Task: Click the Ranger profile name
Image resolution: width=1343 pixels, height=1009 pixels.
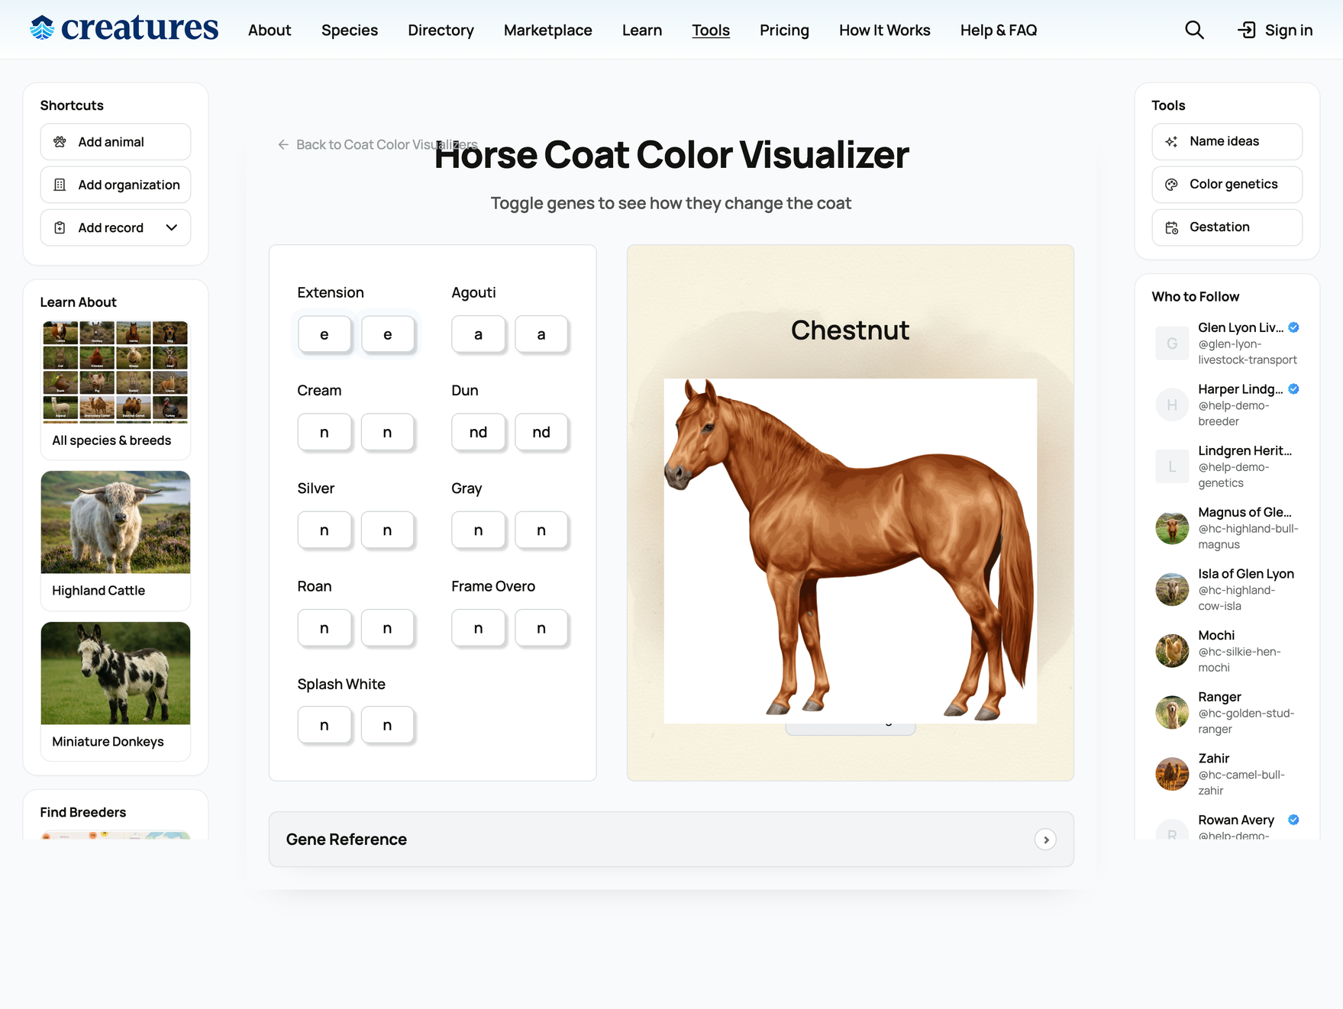Action: 1219,697
